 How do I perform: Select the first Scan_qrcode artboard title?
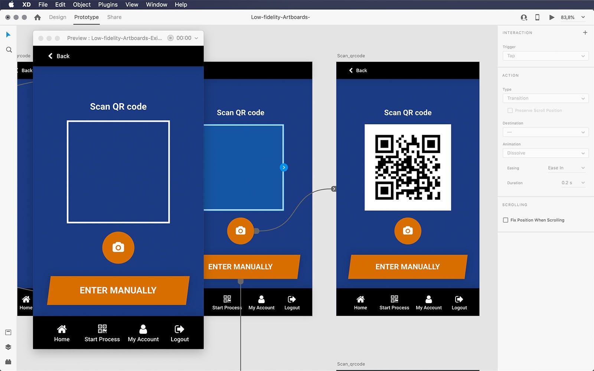[351, 56]
